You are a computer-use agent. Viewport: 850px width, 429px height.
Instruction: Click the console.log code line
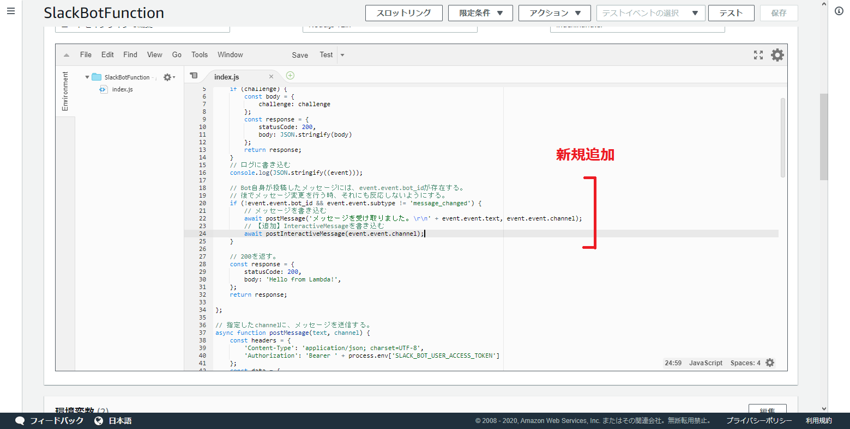tap(296, 173)
